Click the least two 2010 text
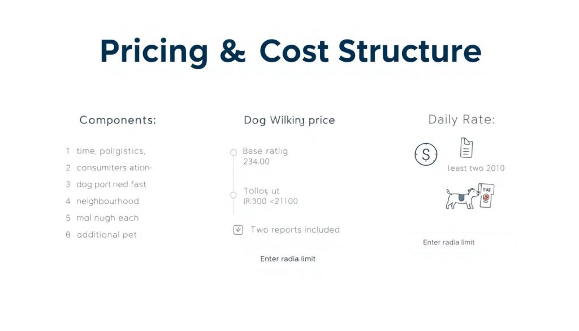The height and width of the screenshot is (331, 579). click(476, 168)
